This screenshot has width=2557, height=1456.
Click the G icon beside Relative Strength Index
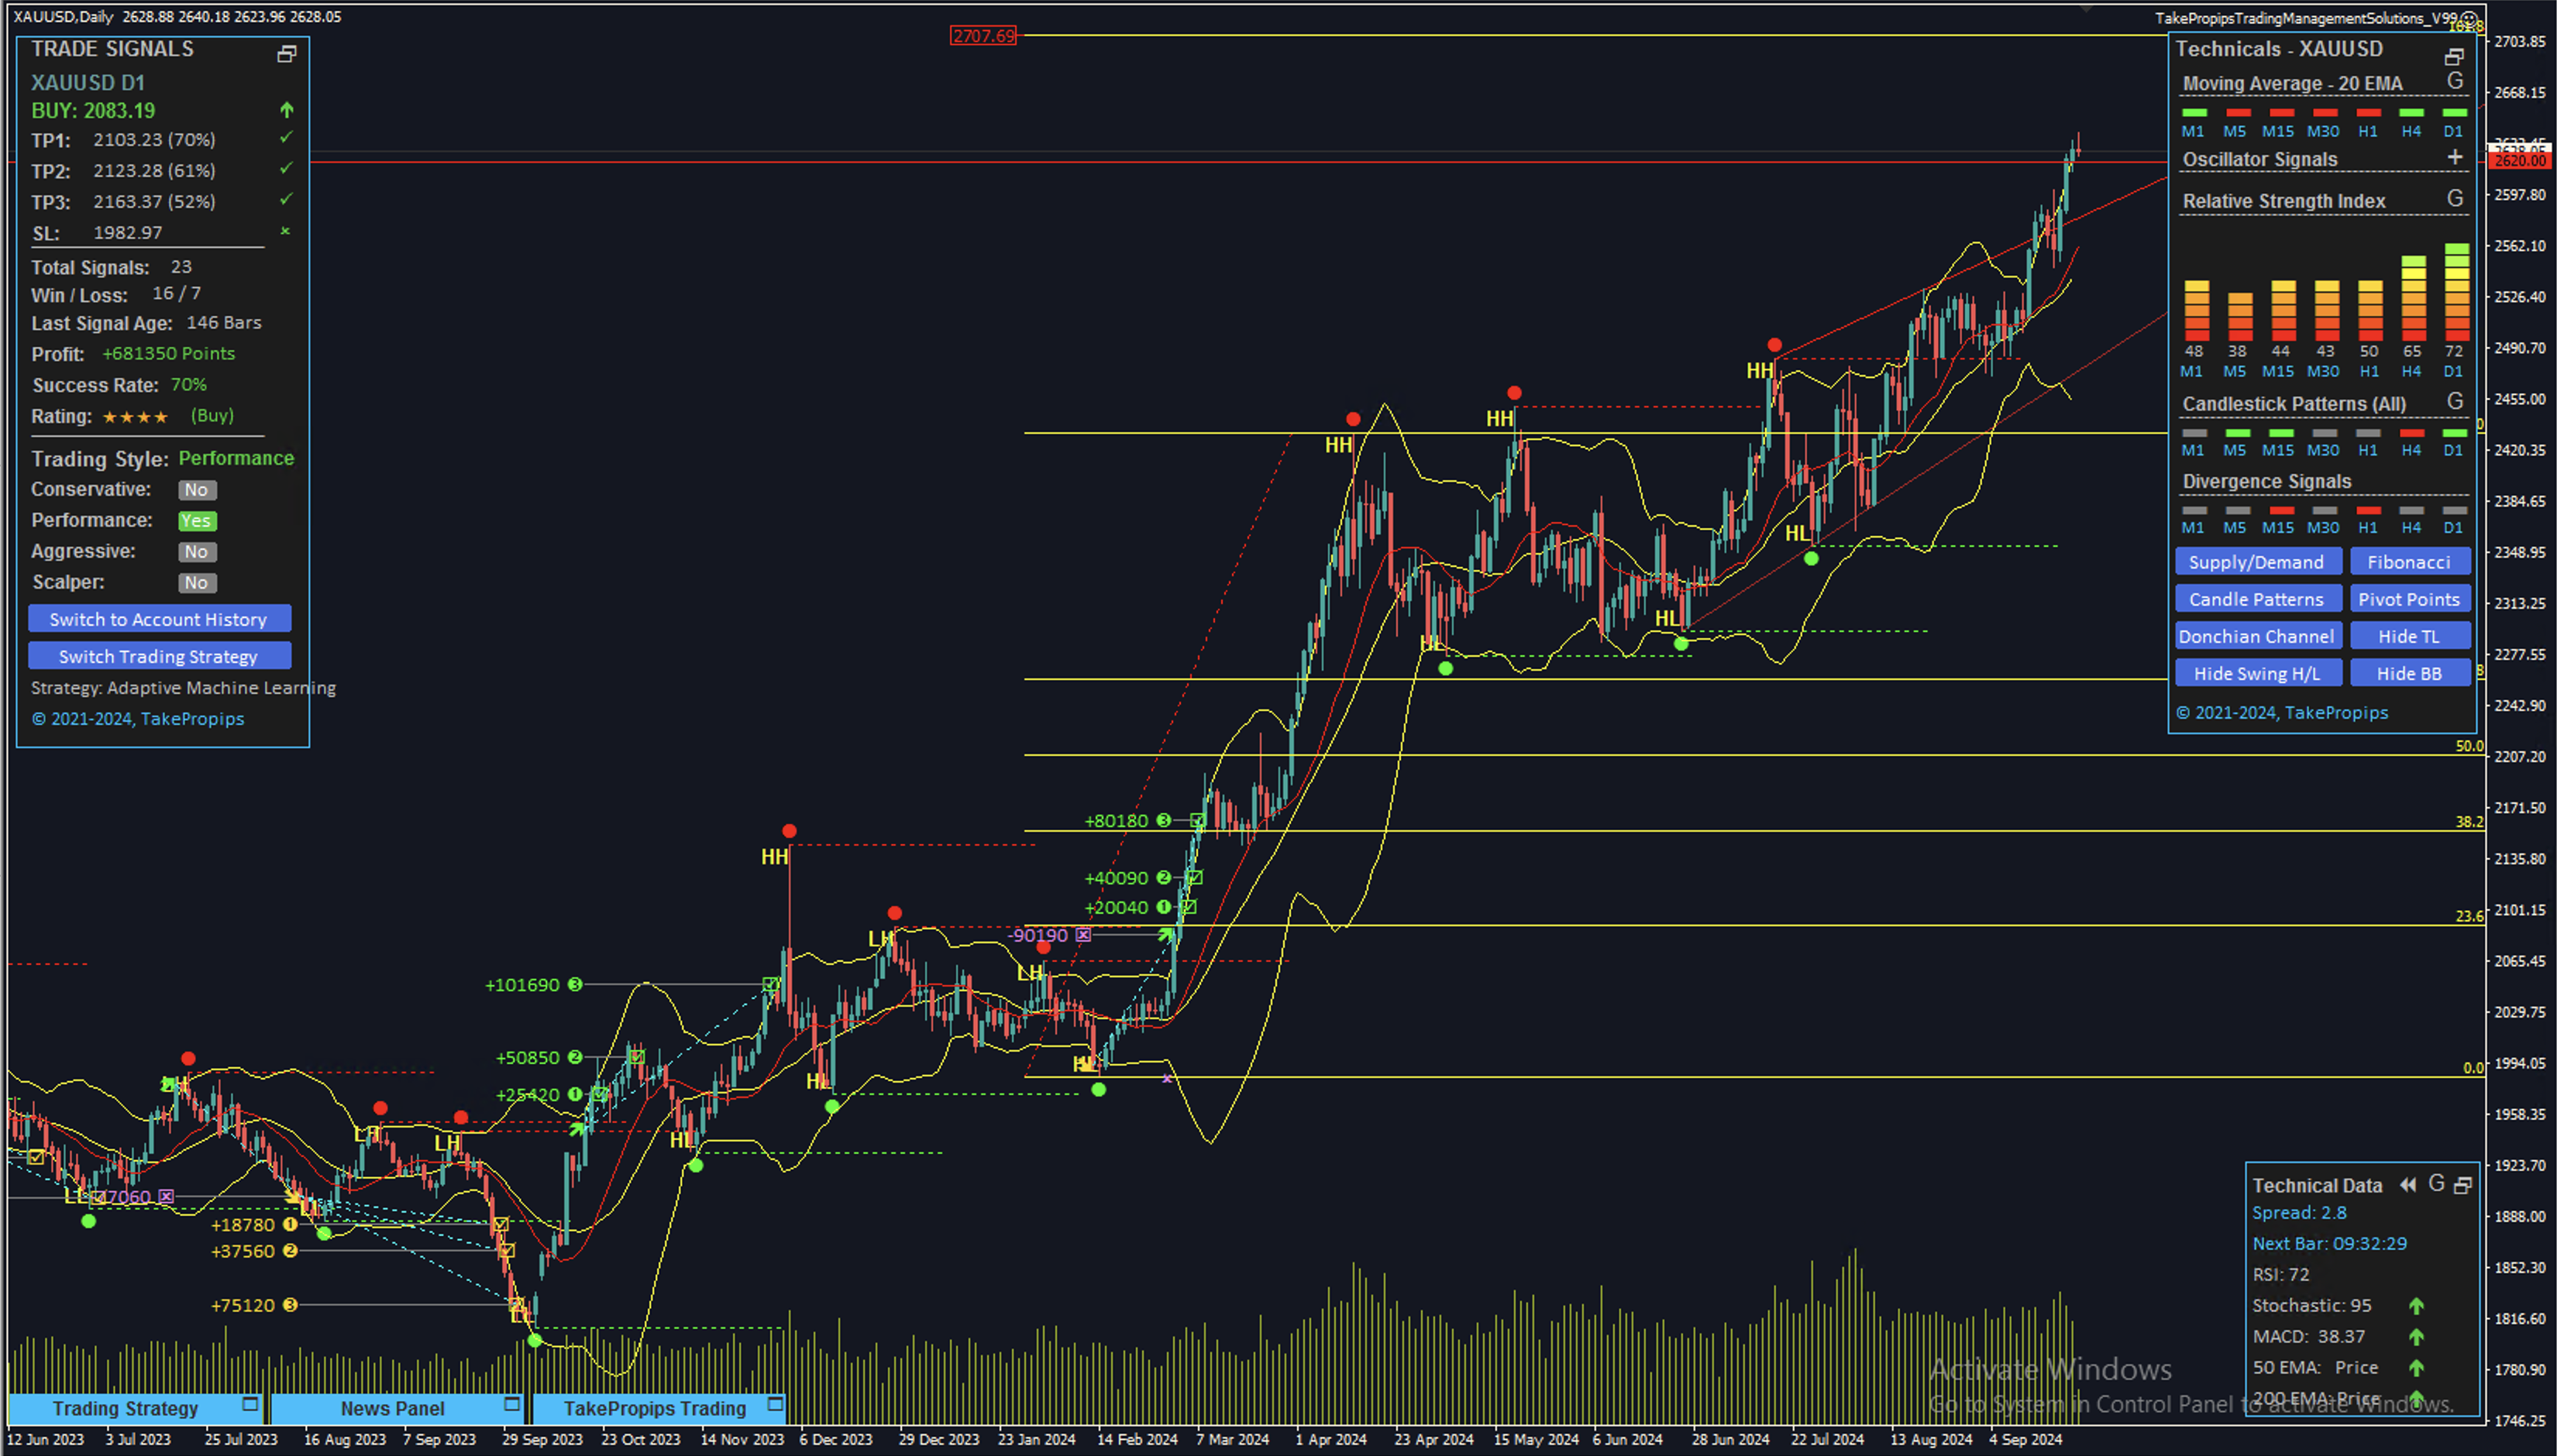coord(2455,198)
